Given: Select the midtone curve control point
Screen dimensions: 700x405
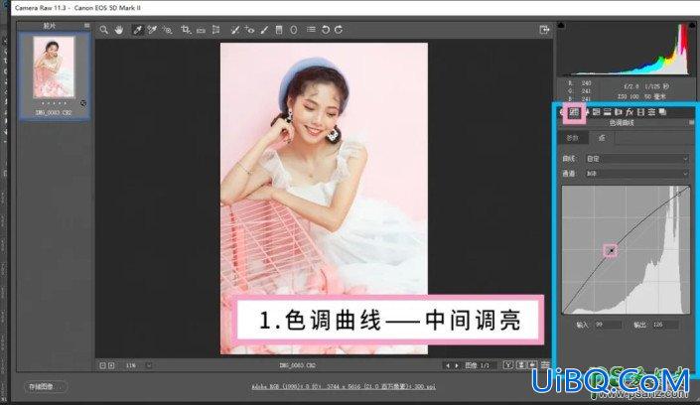Looking at the screenshot, I should [x=611, y=251].
